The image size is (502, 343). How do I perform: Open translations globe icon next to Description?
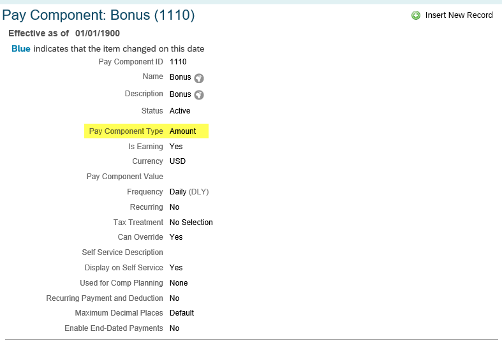[x=199, y=95]
